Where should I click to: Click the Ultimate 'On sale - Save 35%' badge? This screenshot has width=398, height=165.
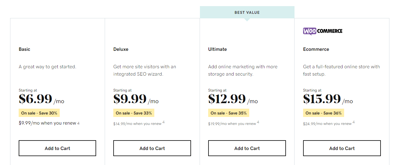coord(229,113)
